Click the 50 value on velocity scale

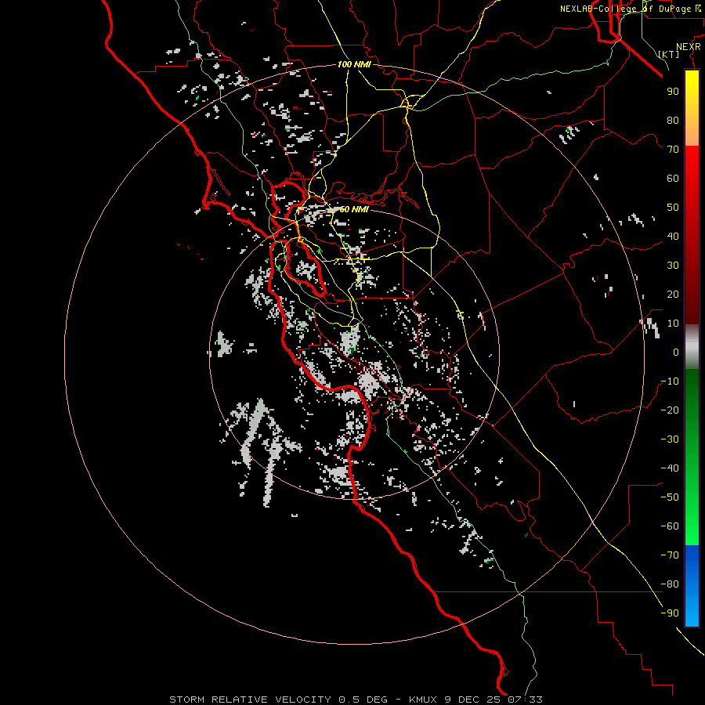(673, 208)
